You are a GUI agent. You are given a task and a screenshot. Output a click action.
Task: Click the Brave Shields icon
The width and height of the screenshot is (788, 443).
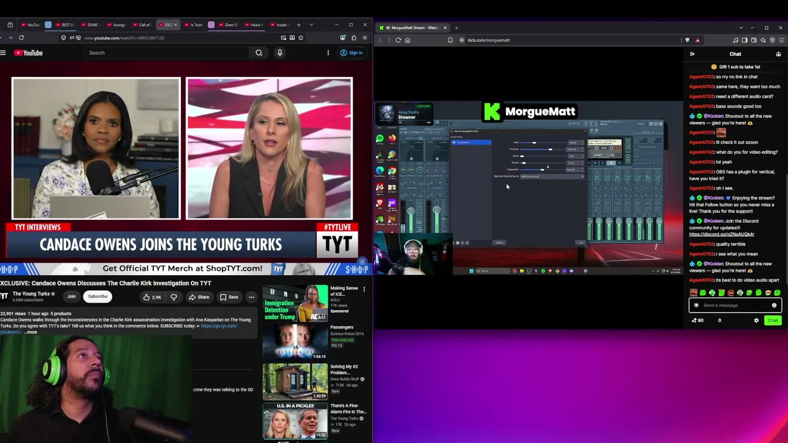click(x=687, y=40)
